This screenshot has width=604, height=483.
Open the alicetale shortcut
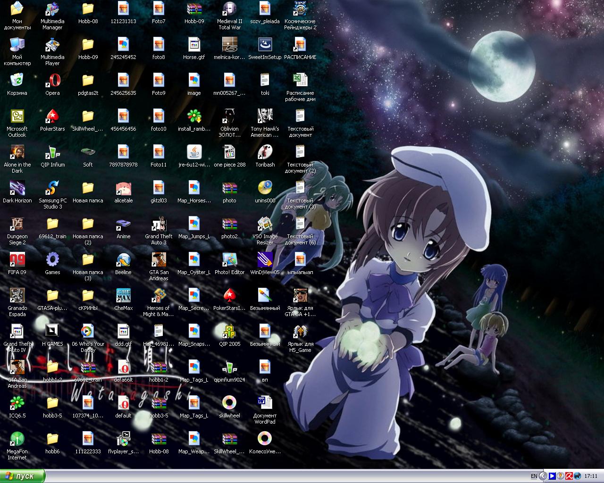pos(123,188)
